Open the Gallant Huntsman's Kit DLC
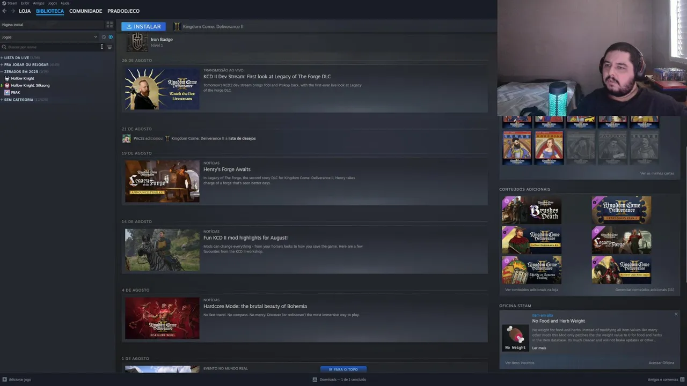 (x=531, y=240)
